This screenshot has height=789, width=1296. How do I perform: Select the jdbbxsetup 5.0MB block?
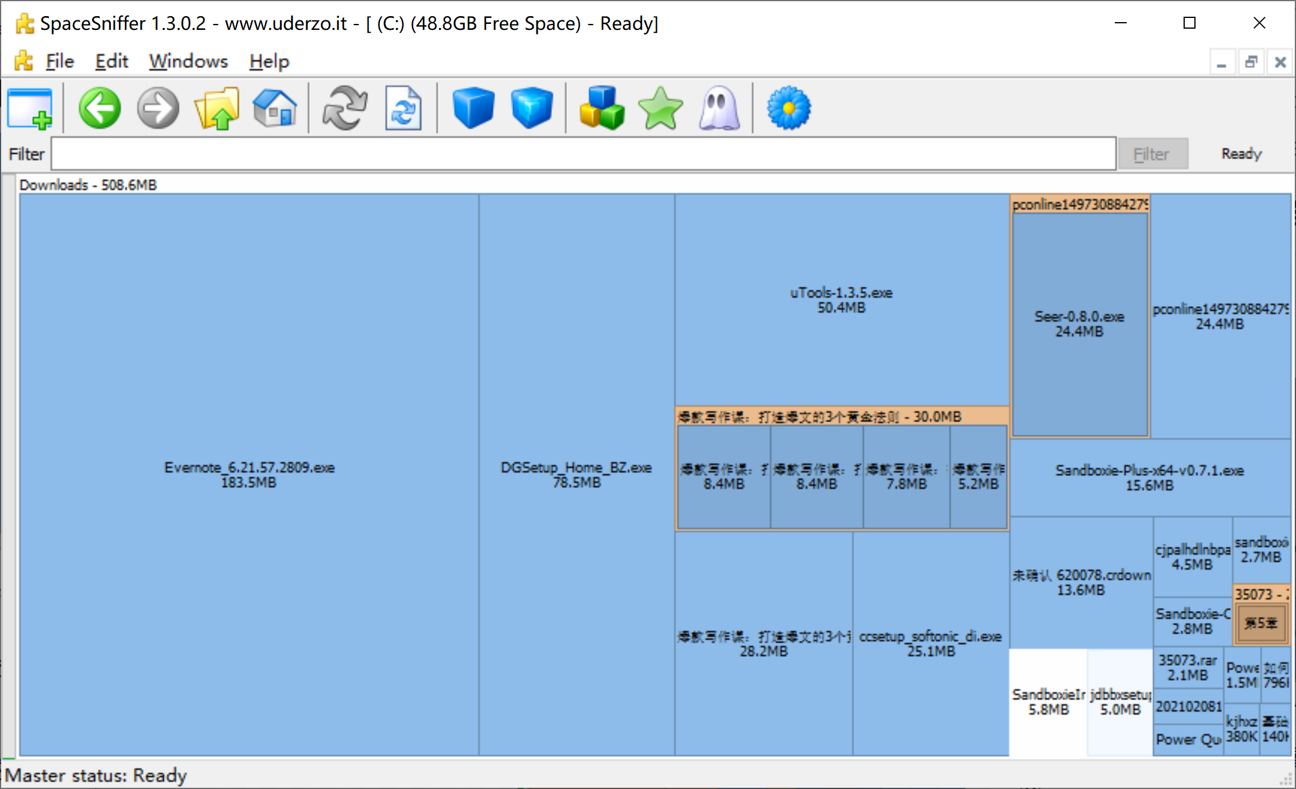[1120, 702]
